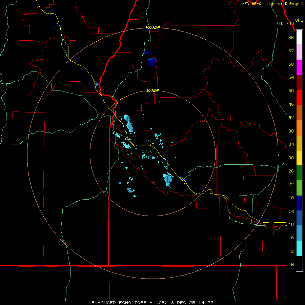Click the legend value '34'
Image resolution: width=305 pixels, height=305 pixels.
(x=291, y=144)
